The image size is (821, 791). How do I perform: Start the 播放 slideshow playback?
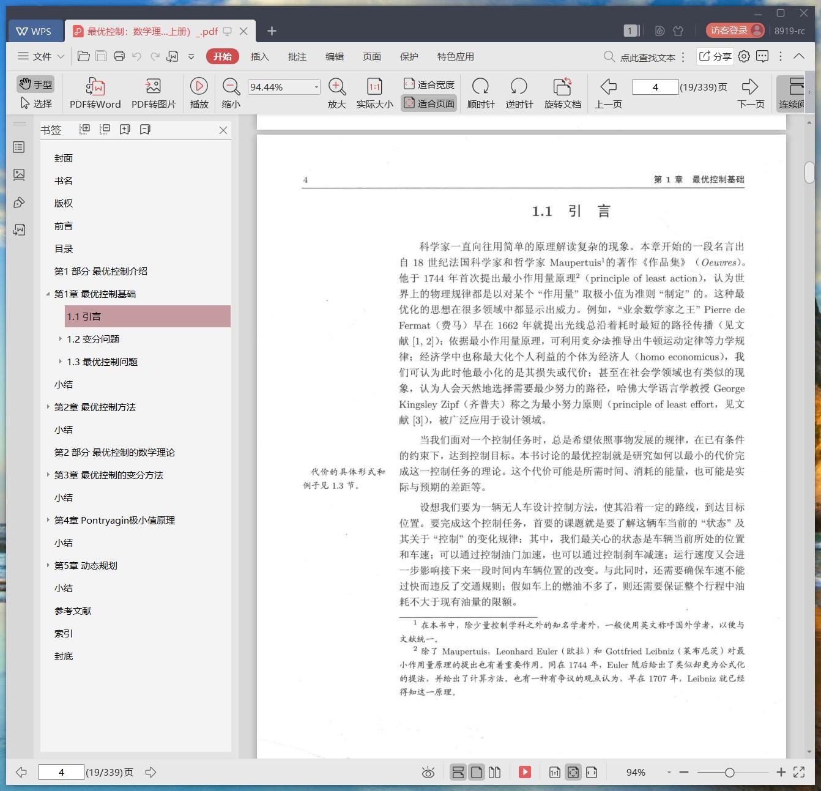[199, 86]
